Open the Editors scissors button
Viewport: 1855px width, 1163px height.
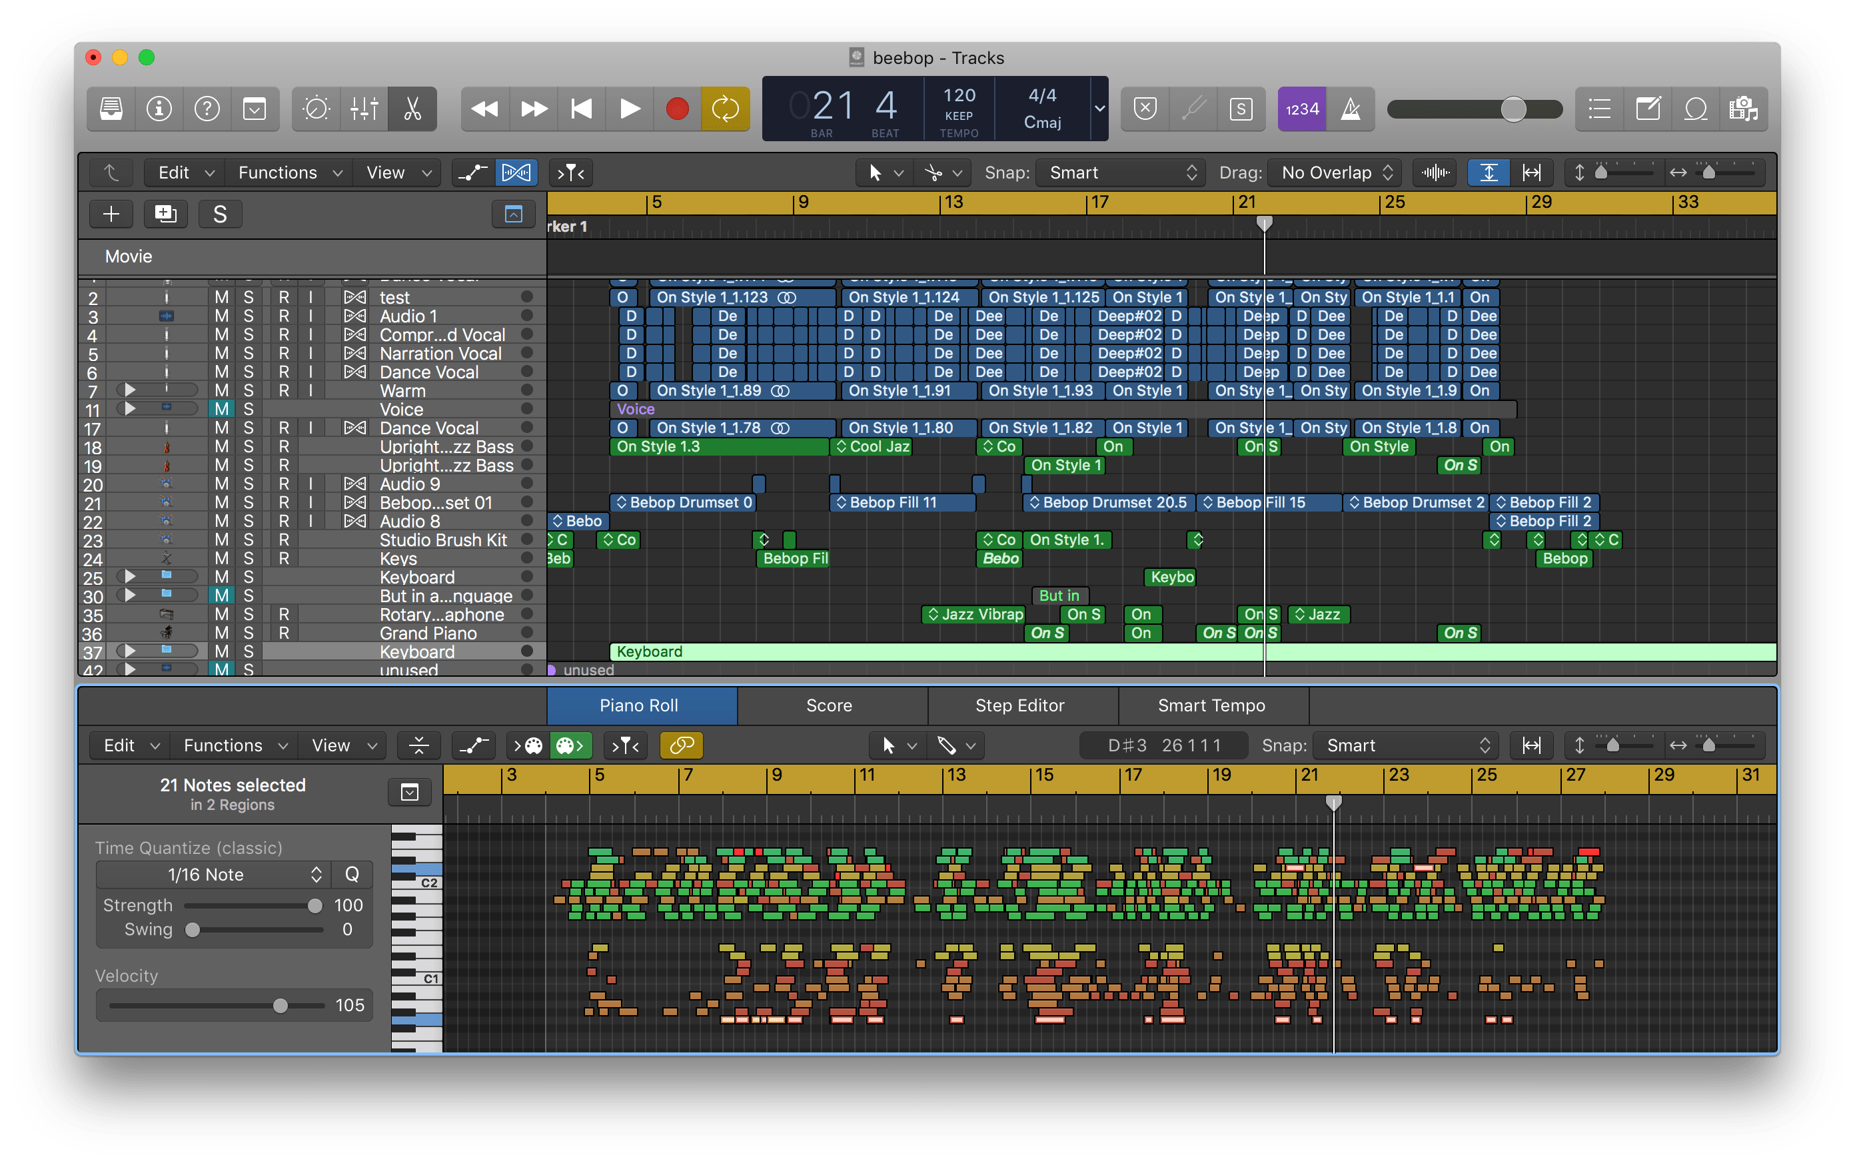click(x=412, y=109)
